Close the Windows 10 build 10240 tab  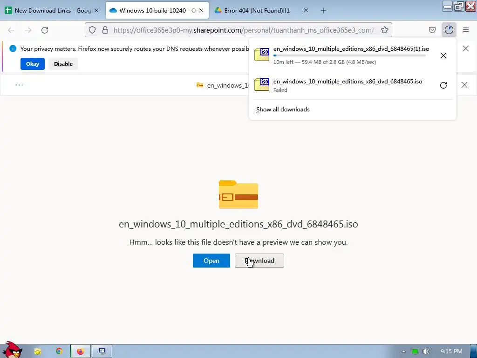(x=201, y=10)
